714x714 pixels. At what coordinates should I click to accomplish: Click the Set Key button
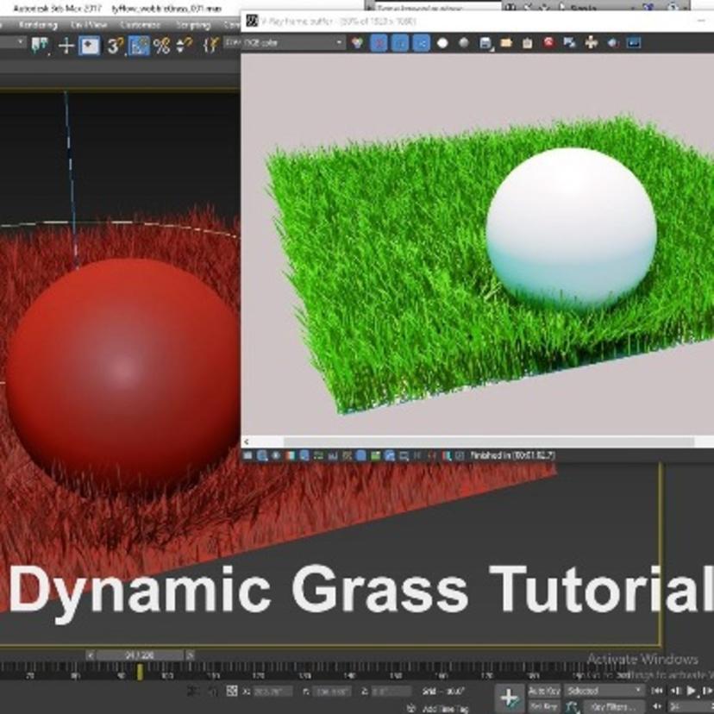point(543,707)
